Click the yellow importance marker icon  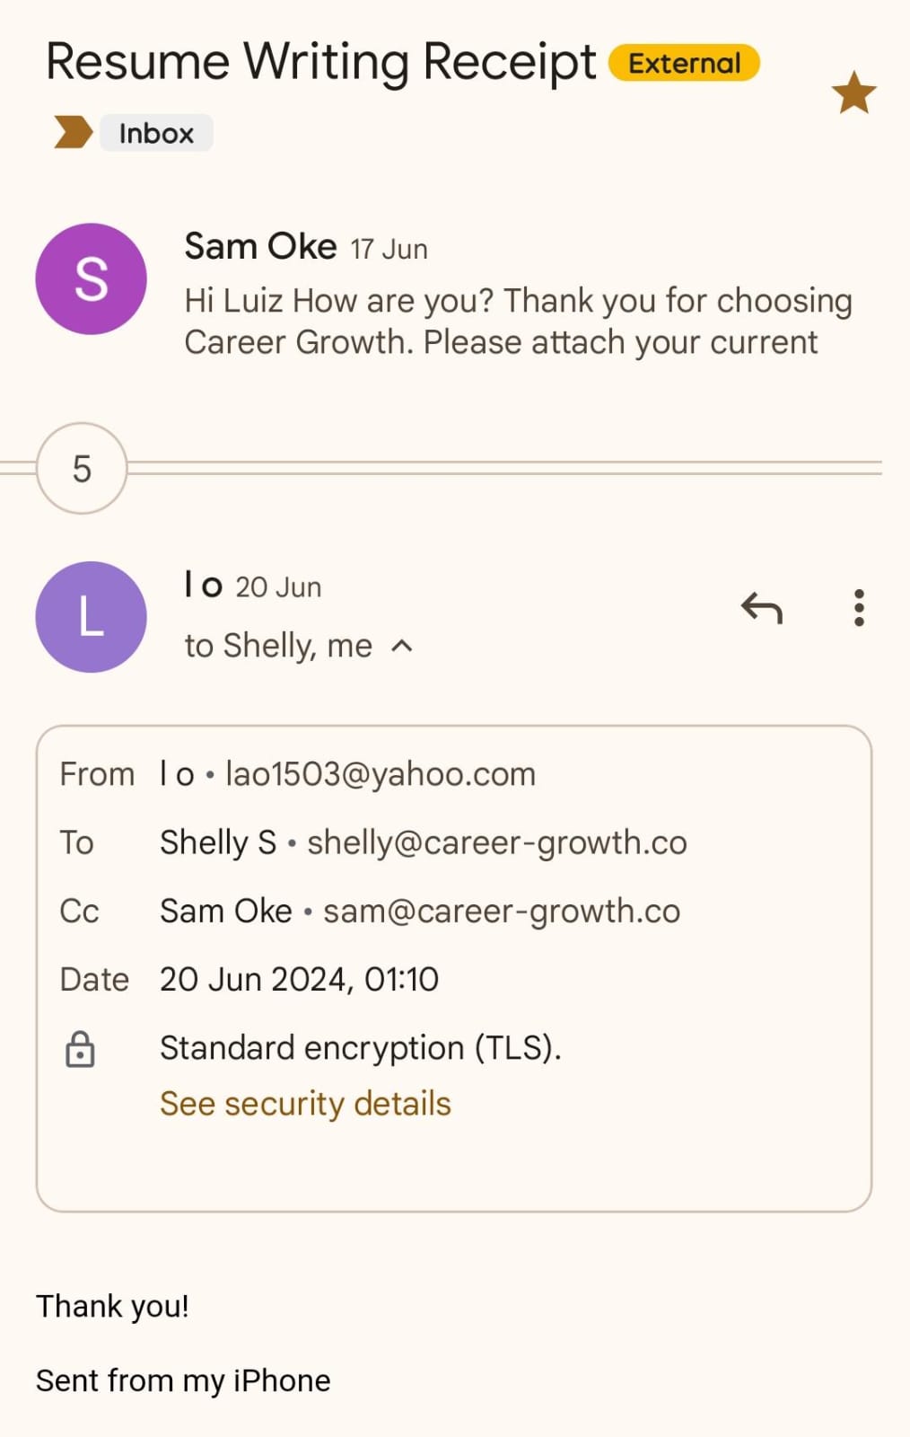point(73,132)
